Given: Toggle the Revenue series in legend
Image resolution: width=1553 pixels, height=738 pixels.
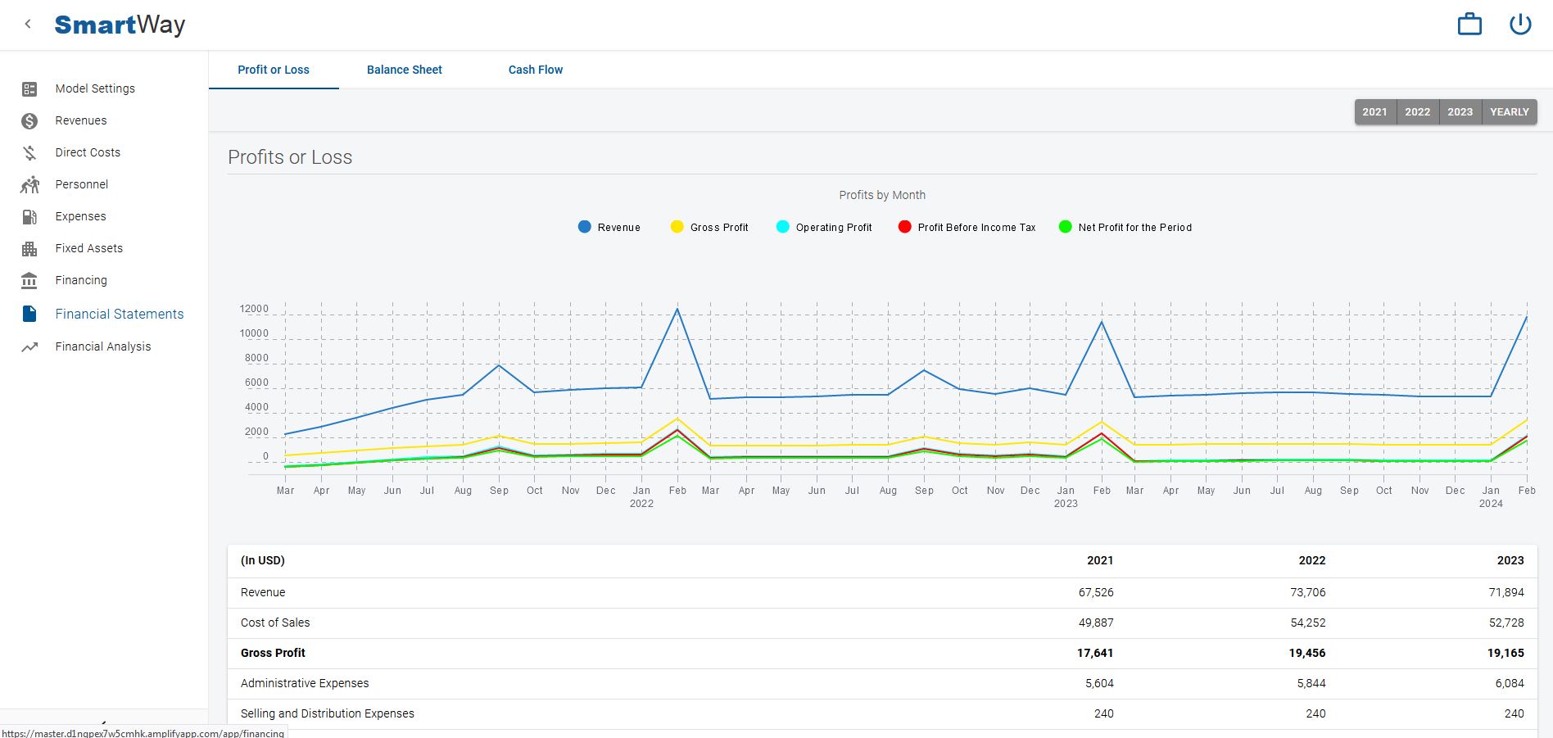Looking at the screenshot, I should [x=609, y=228].
